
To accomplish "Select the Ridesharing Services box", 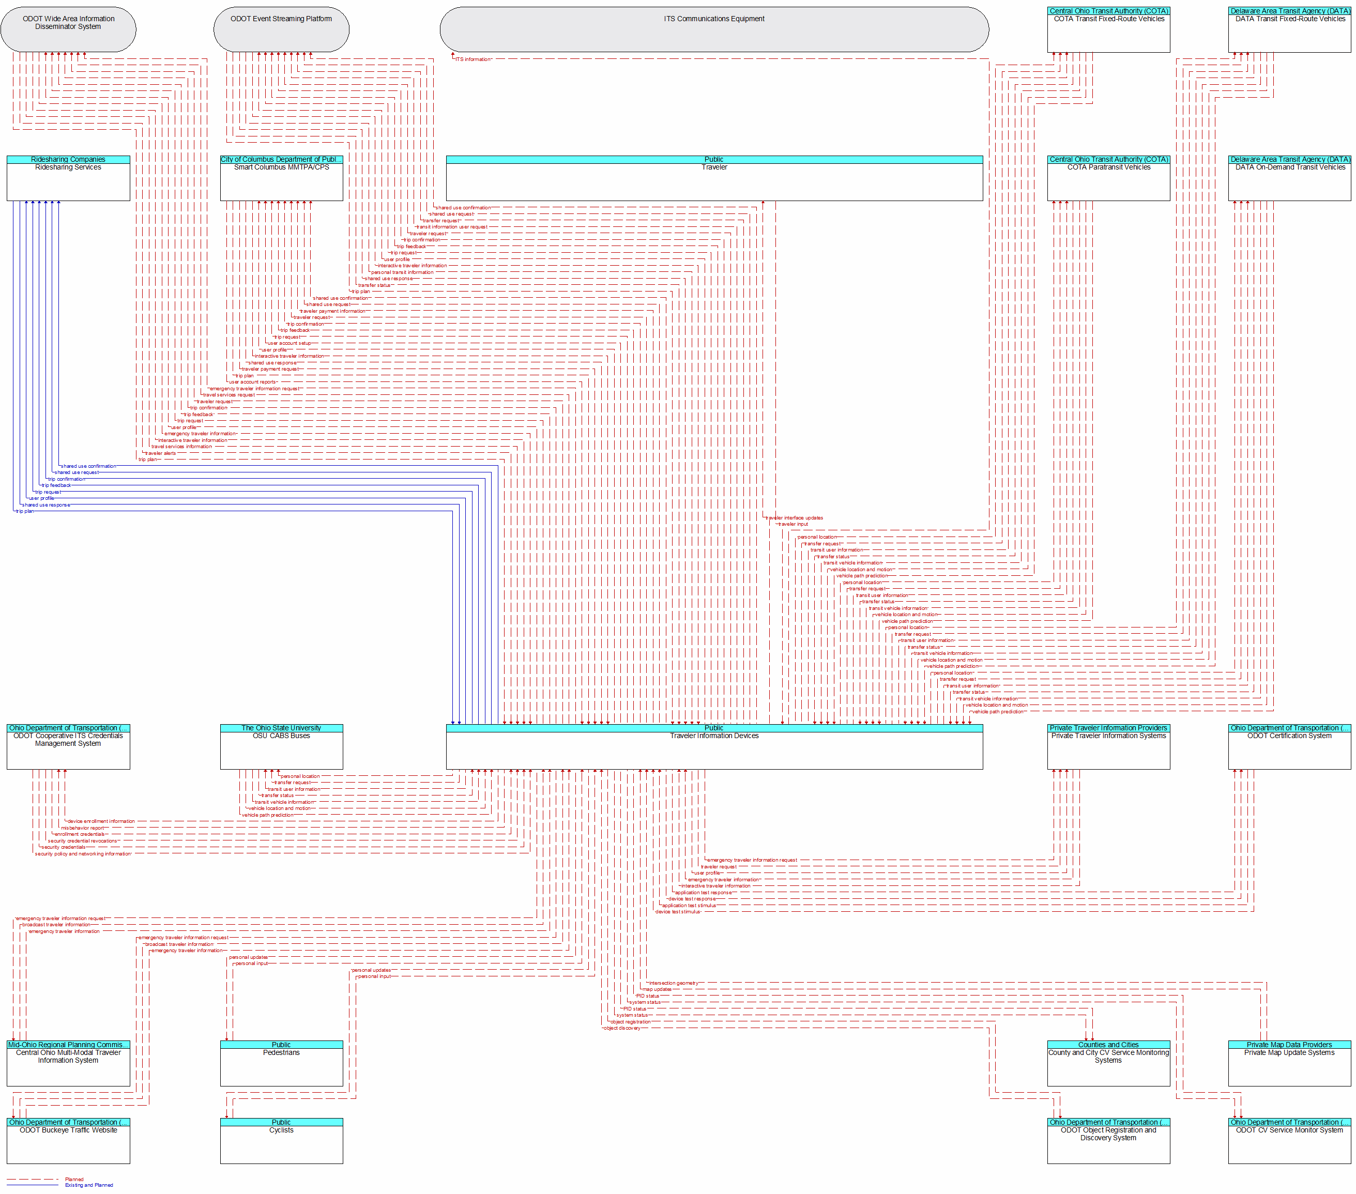I will (x=68, y=178).
